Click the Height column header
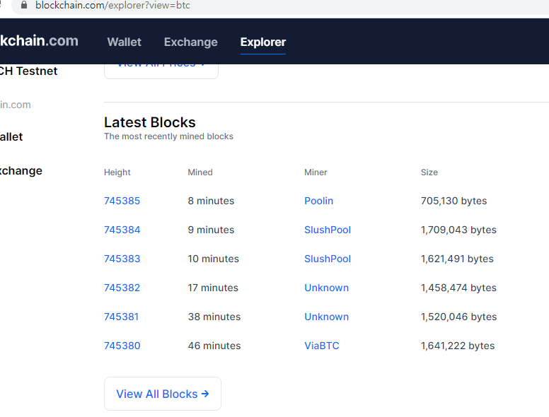The height and width of the screenshot is (417, 549). point(117,172)
